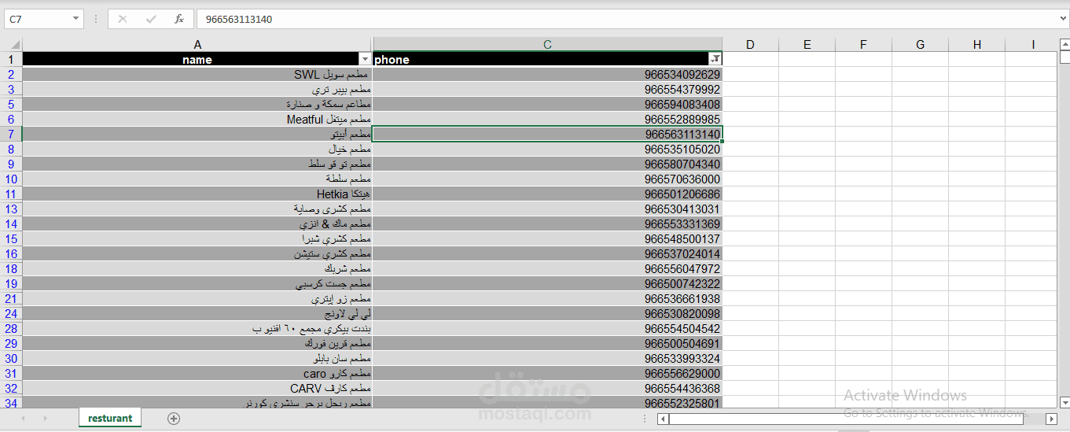1070x432 pixels.
Task: Select cell containing 966556629000
Action: click(547, 374)
